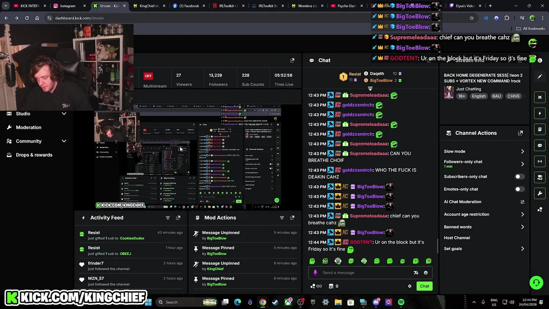Open the lightning bolt activity icon in right sidebar
Screen dimensions: 549x309
click(540, 113)
